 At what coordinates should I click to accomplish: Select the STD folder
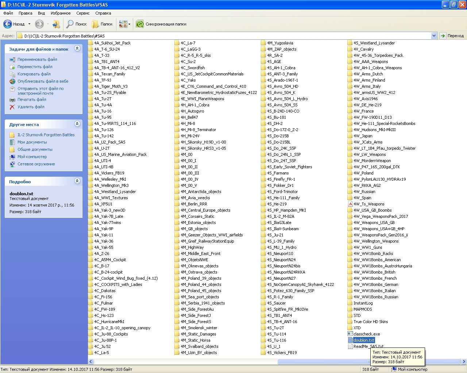coord(354,315)
